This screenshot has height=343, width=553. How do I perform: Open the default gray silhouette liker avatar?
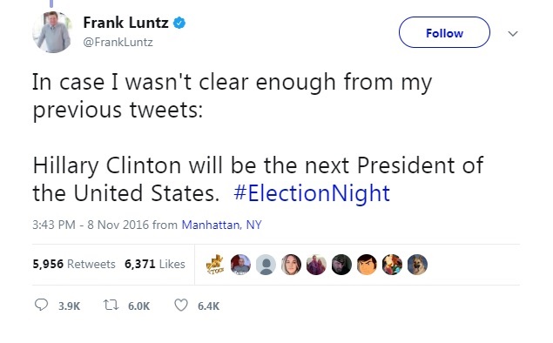click(x=266, y=265)
